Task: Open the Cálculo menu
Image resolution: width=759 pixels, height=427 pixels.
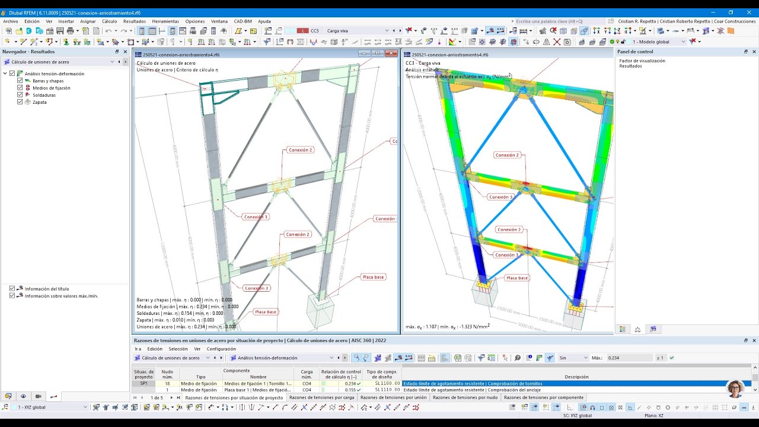Action: [x=110, y=21]
